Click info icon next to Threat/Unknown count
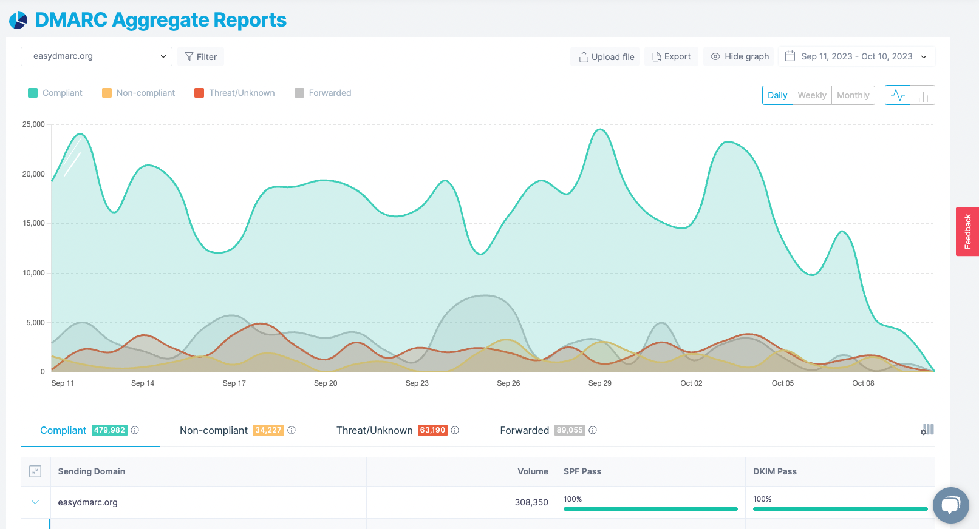 click(455, 430)
